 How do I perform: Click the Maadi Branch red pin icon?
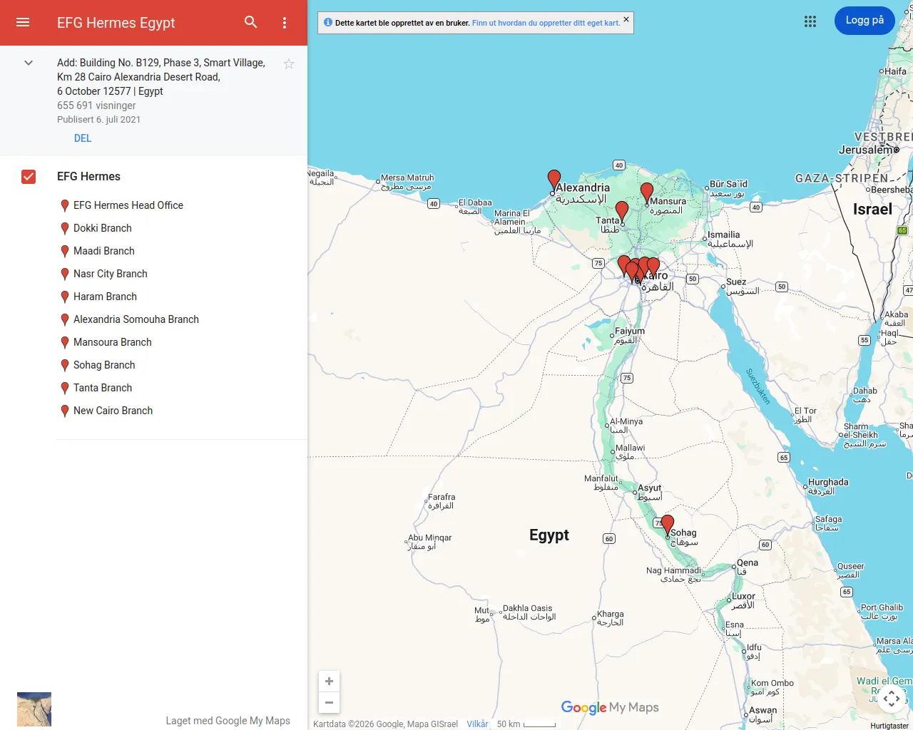click(x=65, y=252)
